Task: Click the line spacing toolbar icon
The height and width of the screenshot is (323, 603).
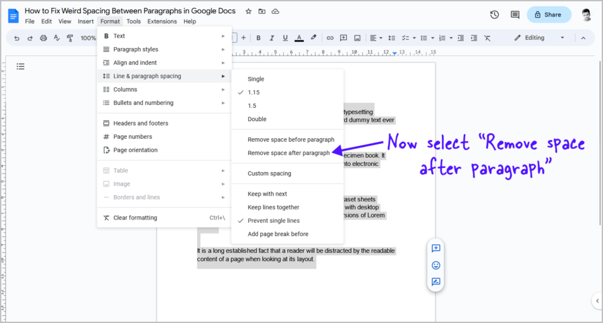Action: [391, 38]
